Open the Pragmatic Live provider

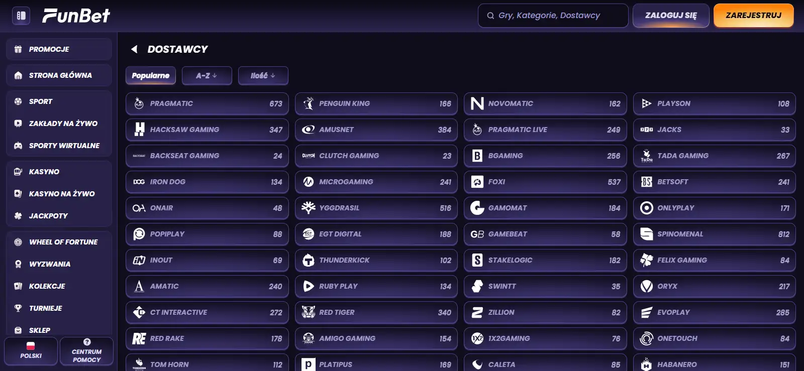545,130
